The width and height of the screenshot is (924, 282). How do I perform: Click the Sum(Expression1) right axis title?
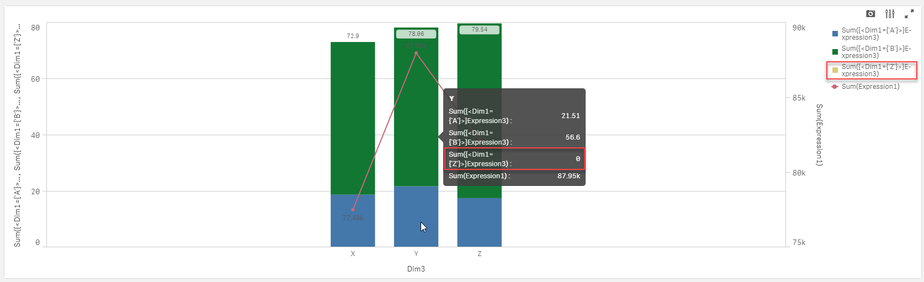[x=819, y=135]
